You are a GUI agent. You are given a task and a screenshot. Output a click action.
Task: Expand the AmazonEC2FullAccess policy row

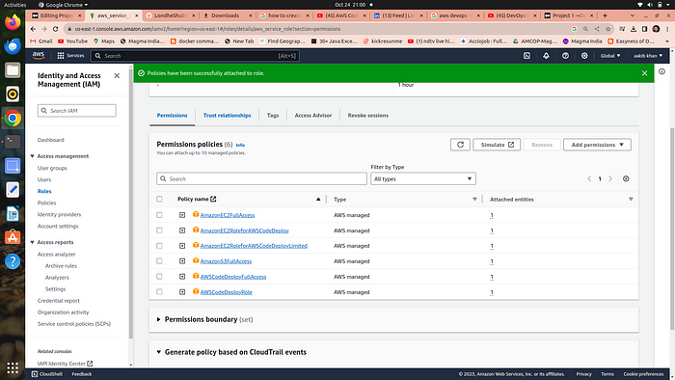pos(182,215)
